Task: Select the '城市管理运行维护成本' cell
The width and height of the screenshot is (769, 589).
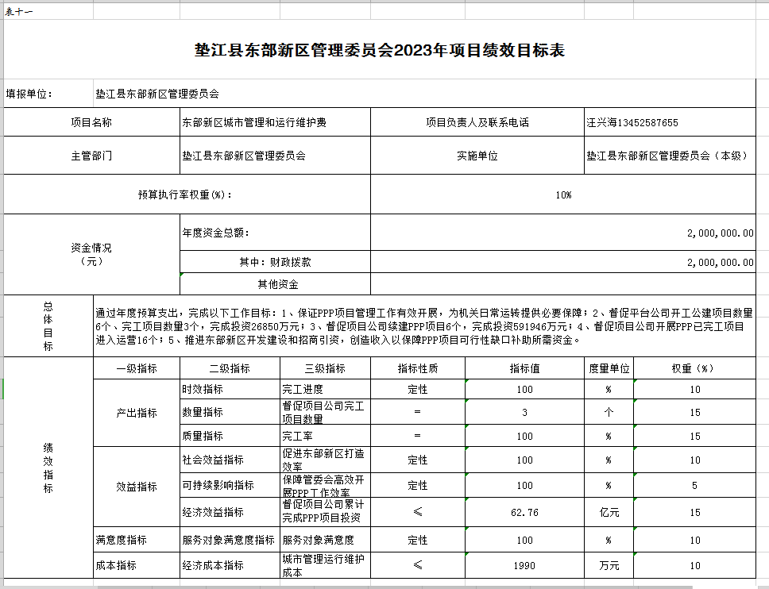Action: pos(325,565)
